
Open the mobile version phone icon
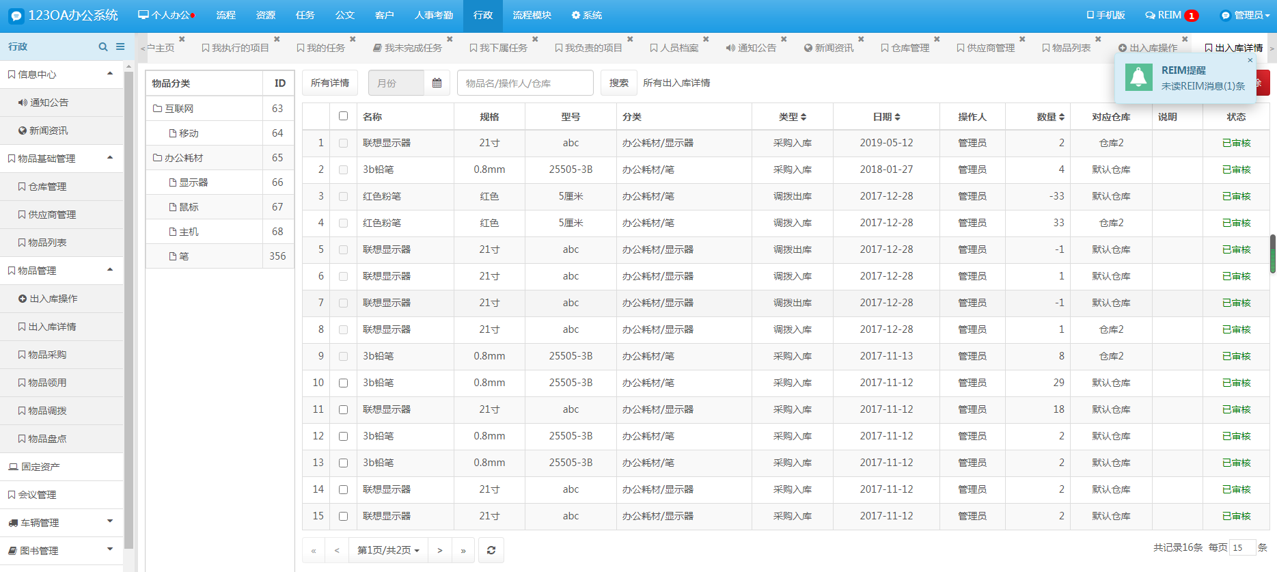pyautogui.click(x=1090, y=15)
